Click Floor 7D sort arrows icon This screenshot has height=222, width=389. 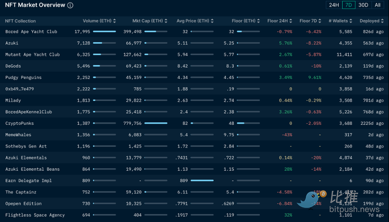(x=320, y=21)
